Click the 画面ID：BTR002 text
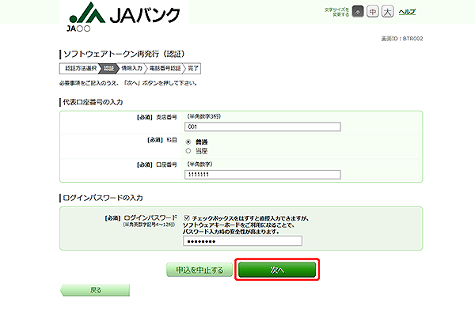Image resolution: width=475 pixels, height=310 pixels. tap(402, 39)
